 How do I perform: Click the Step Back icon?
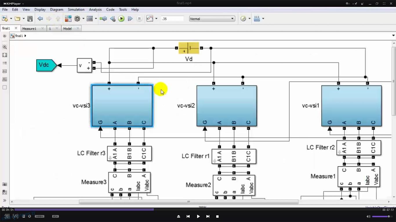pyautogui.click(x=113, y=18)
